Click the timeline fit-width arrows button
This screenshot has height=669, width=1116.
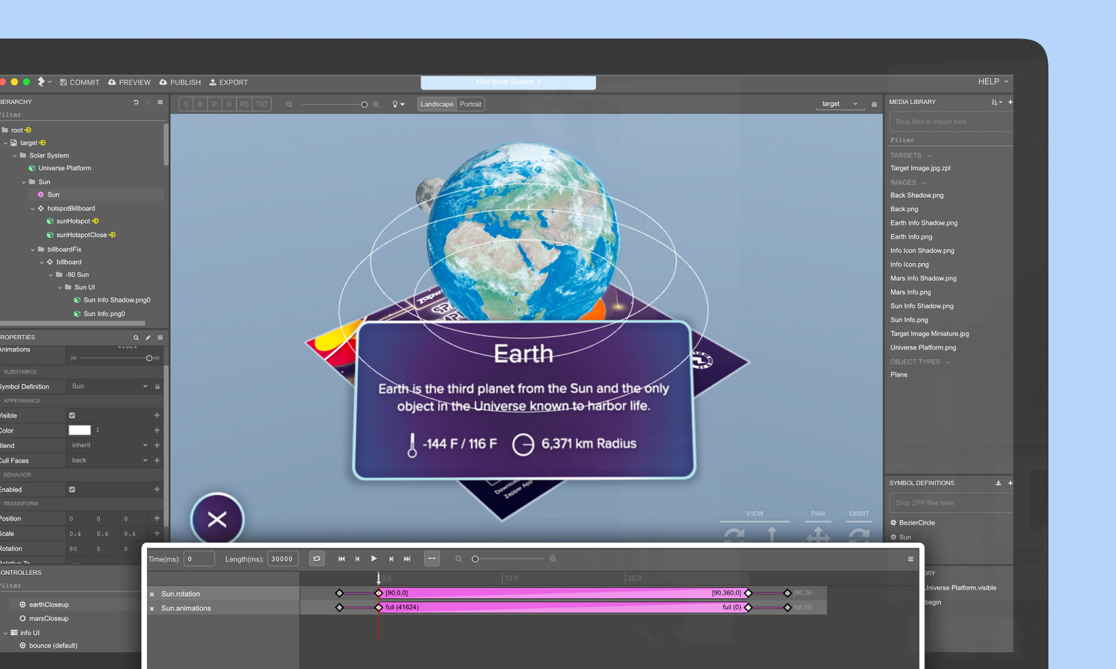[x=432, y=559]
